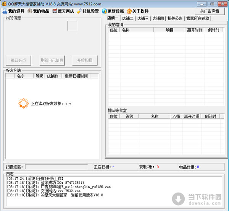The image size is (229, 211).
Task: Sort friend list by 名字 column
Action: [24, 76]
